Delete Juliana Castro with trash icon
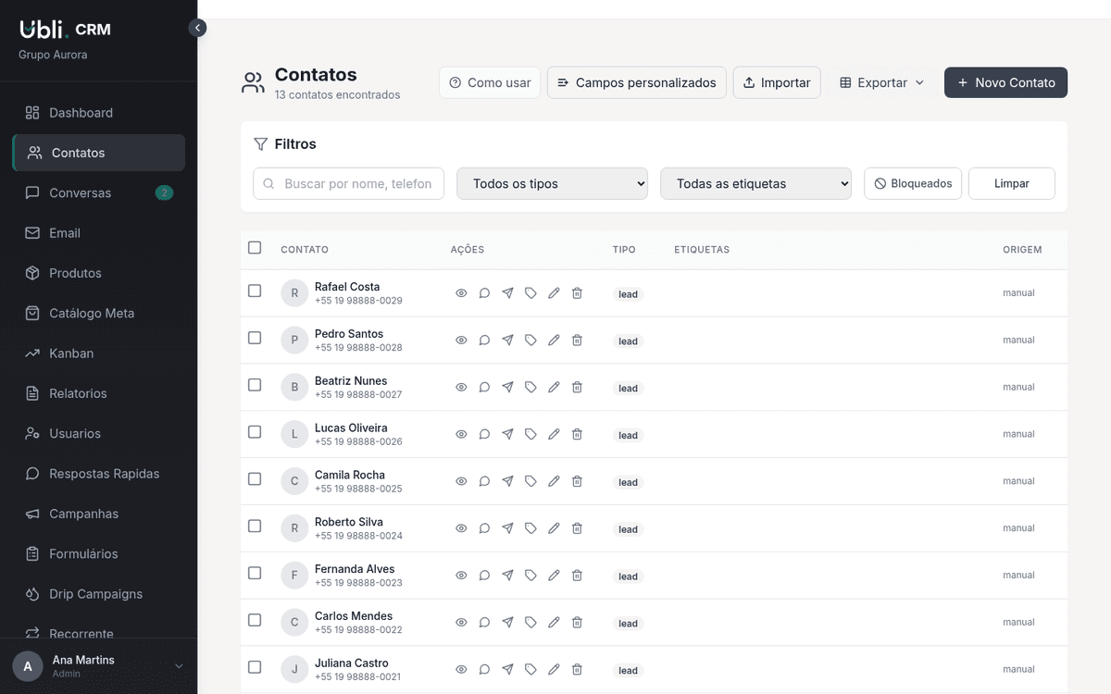Screen dimensions: 1111x694 577,670
